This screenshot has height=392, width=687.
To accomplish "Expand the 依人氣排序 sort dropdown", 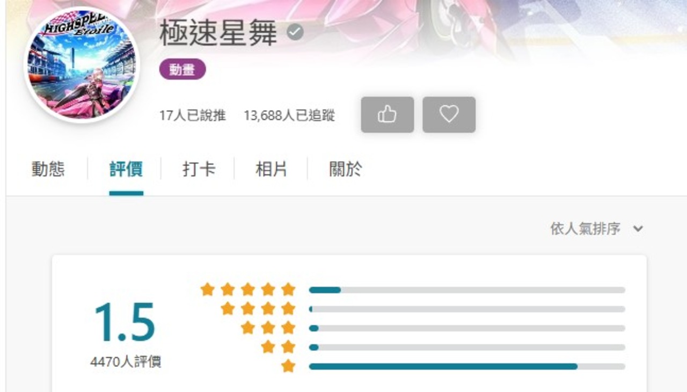I will 597,229.
